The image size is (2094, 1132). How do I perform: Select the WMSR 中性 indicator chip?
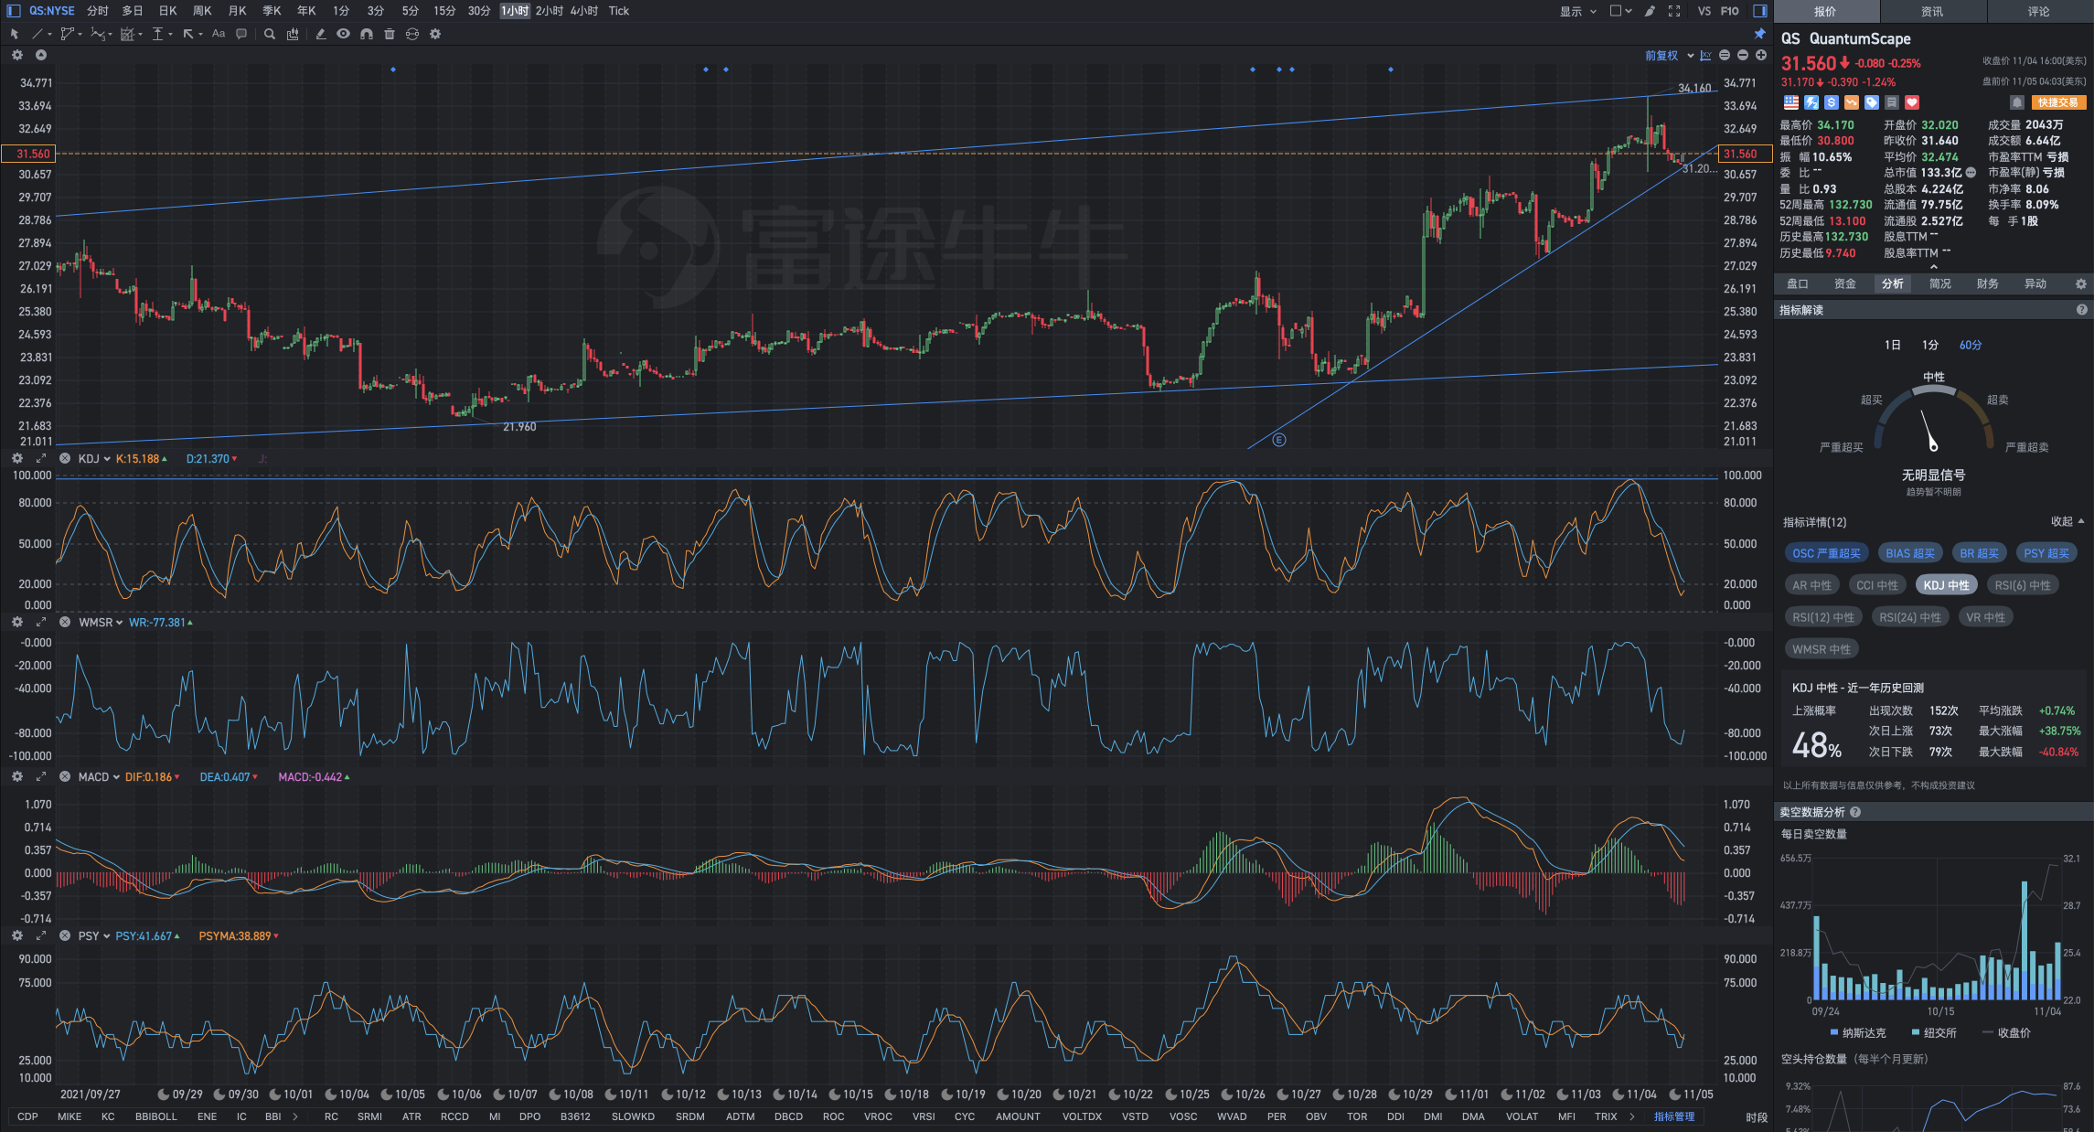(1821, 649)
